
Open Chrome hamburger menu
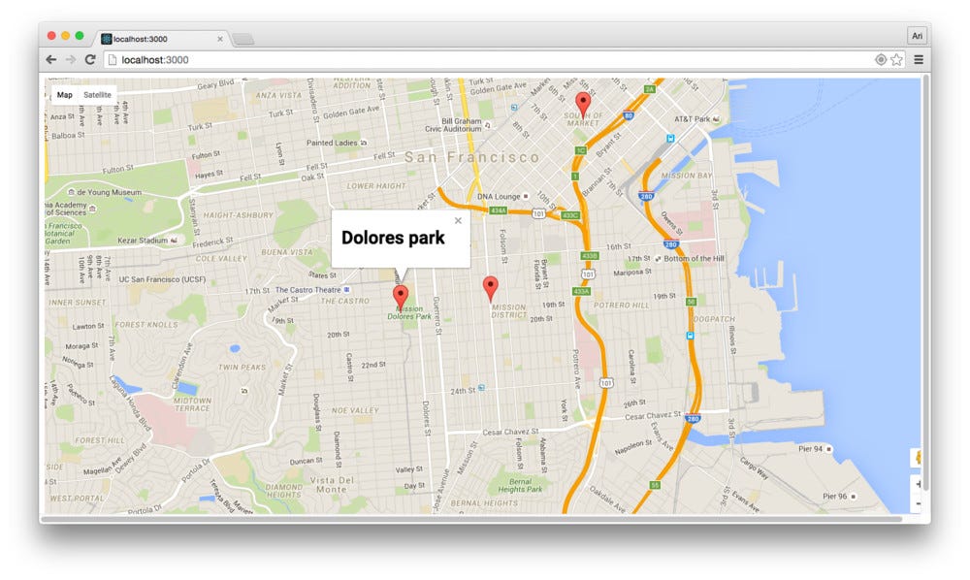click(x=919, y=59)
